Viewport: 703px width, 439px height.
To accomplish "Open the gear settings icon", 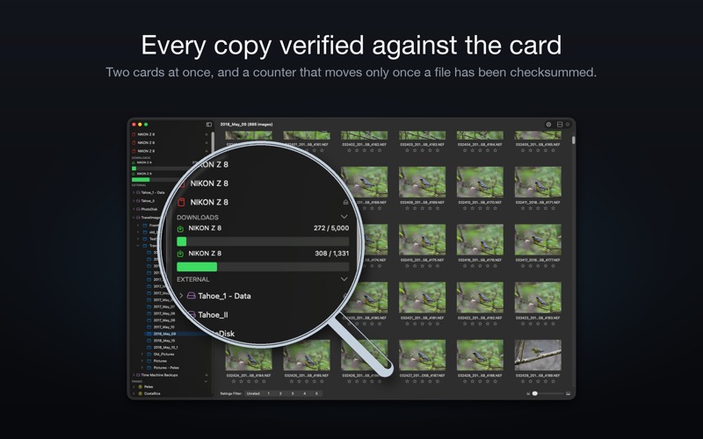I will 548,125.
